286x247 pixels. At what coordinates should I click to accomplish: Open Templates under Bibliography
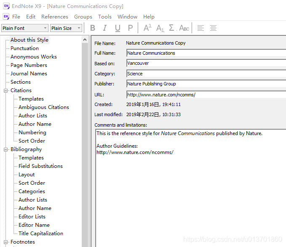[31, 157]
